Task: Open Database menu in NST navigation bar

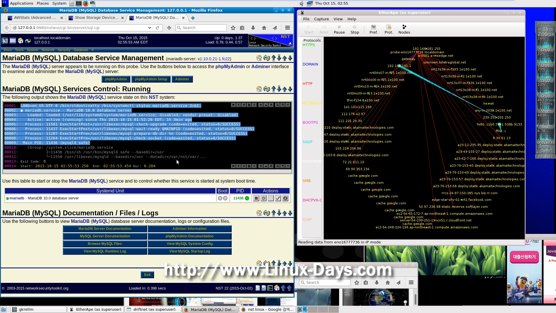Action: (81, 50)
